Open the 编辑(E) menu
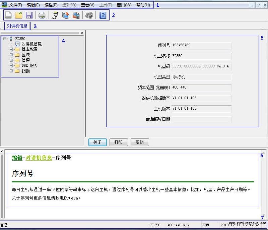Screen dimensions: 268x230 (x=33, y=5)
